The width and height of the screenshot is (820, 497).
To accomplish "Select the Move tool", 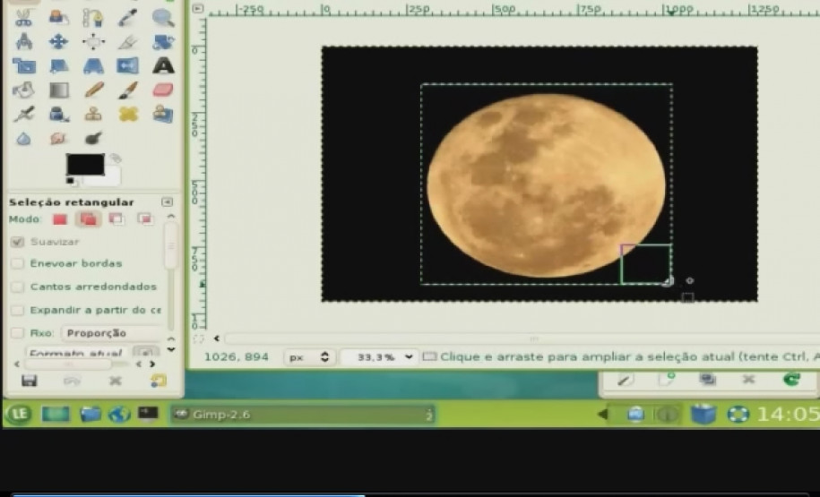I will click(58, 41).
